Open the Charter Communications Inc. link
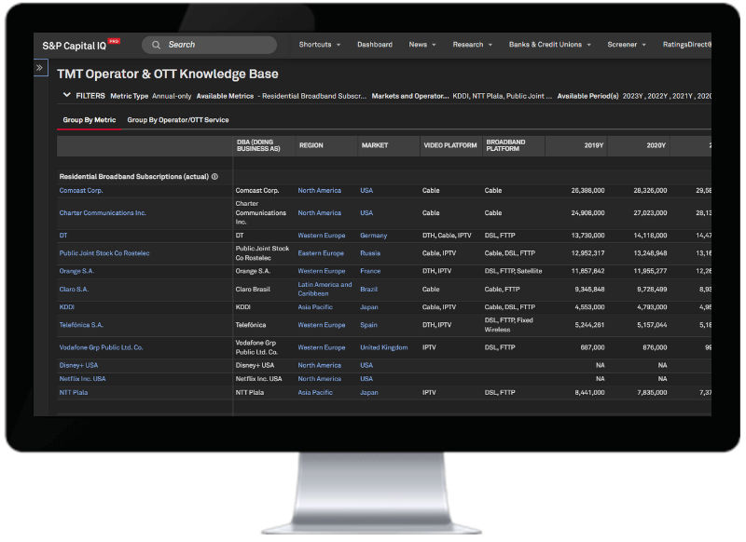The height and width of the screenshot is (542, 746). click(103, 213)
